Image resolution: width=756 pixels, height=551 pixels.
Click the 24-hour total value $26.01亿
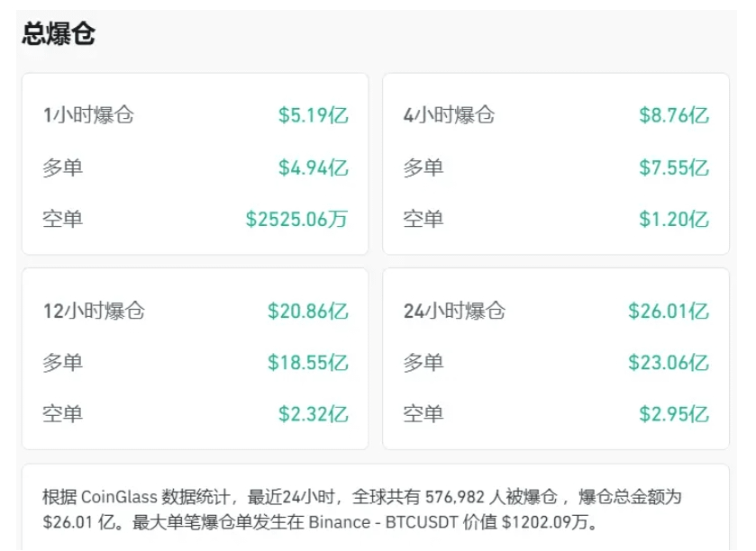coord(669,312)
